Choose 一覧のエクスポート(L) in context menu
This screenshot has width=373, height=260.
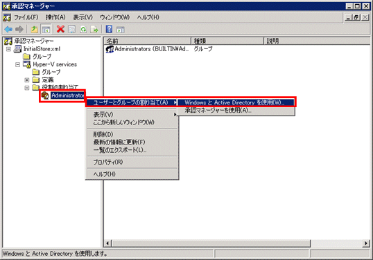coord(132,150)
